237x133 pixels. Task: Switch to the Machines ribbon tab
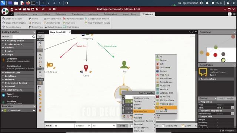(93, 14)
